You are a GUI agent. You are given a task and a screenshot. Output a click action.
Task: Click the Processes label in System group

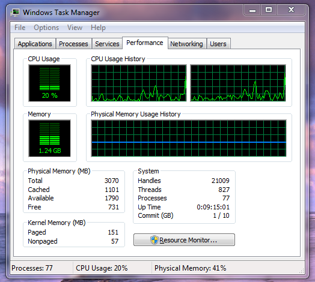152,198
